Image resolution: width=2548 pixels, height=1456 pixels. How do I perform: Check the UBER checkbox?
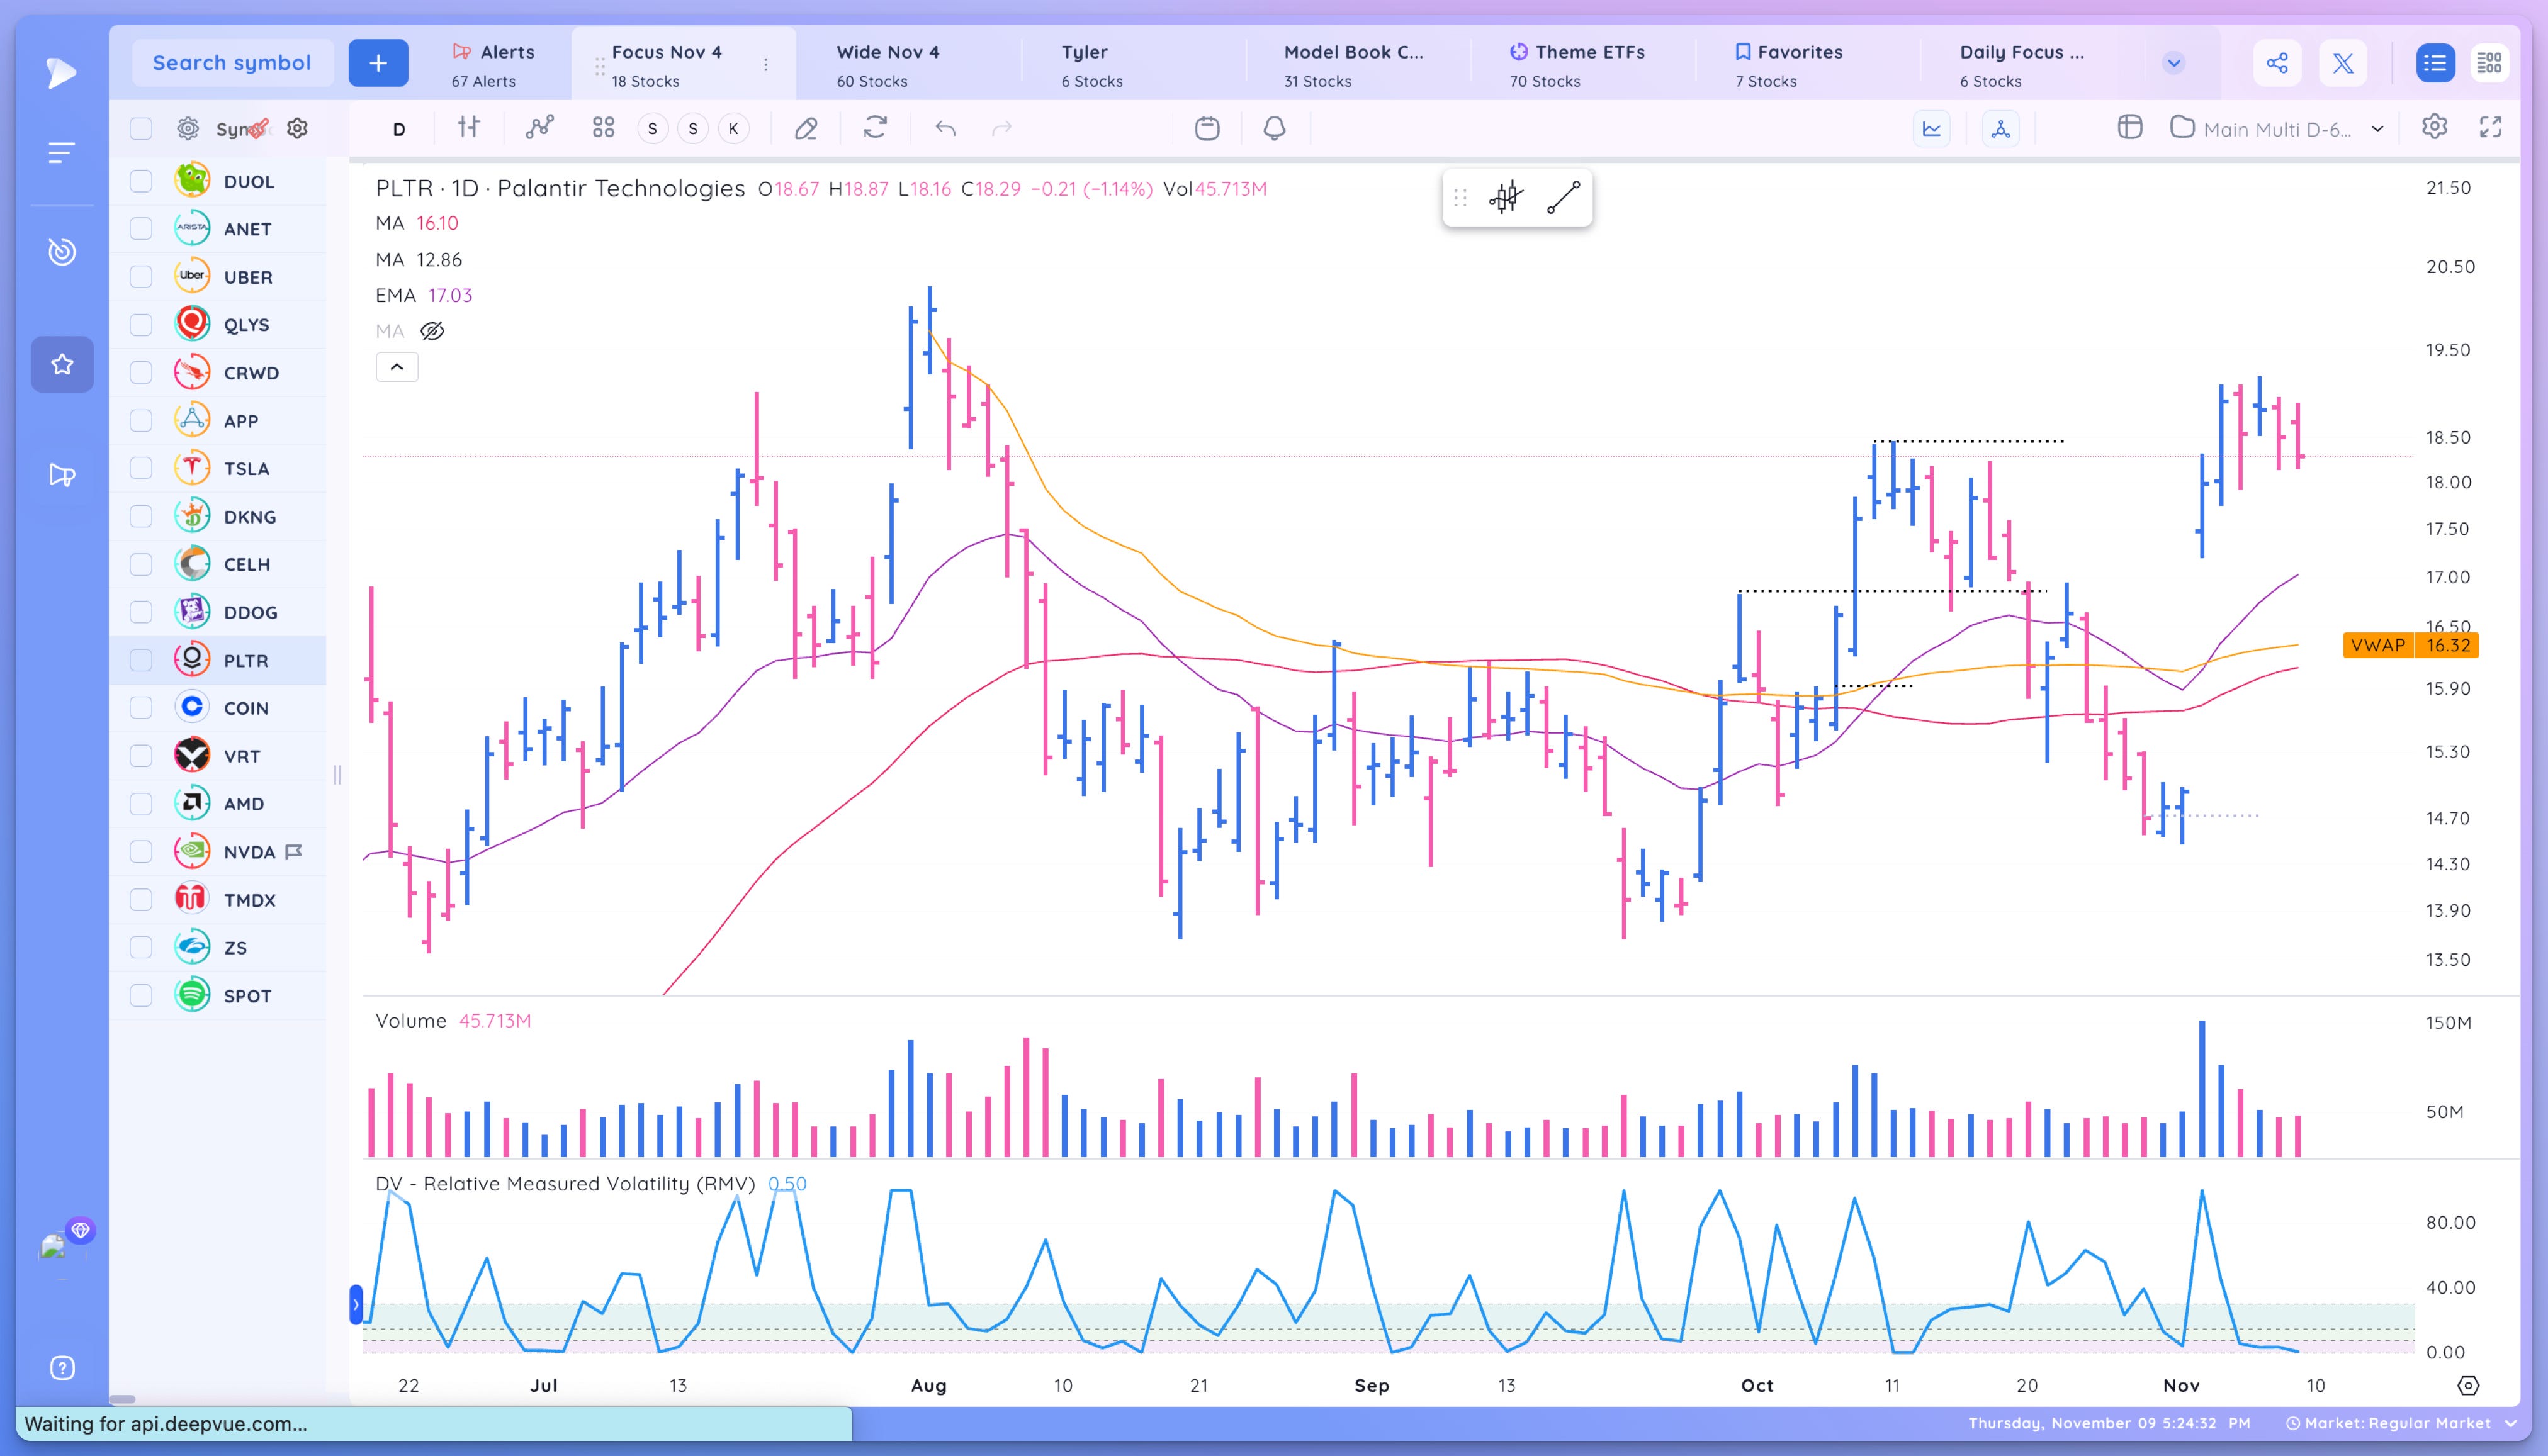[x=141, y=277]
